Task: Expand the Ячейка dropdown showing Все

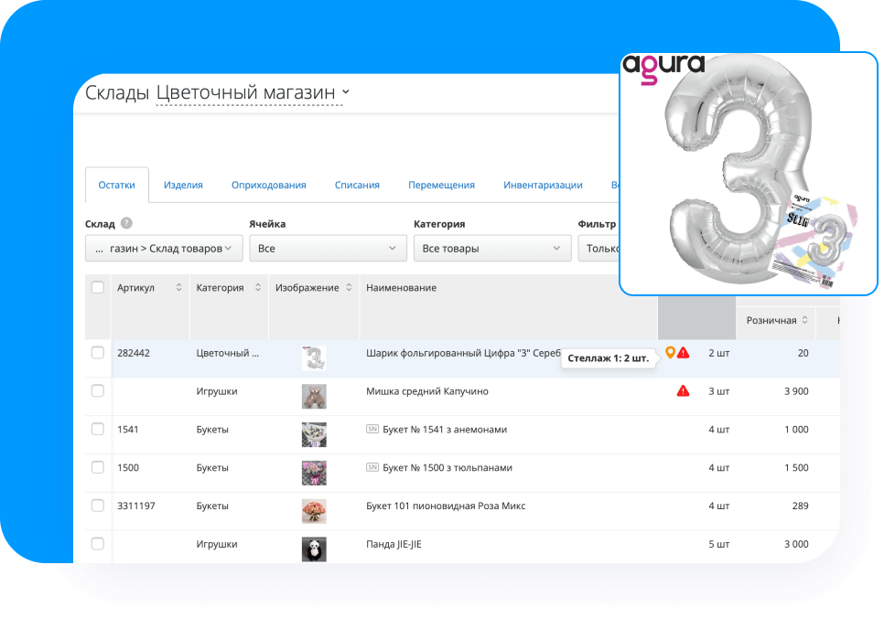Action: click(328, 249)
